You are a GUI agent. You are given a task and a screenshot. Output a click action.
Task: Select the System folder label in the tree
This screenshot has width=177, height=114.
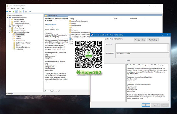coord(18,45)
